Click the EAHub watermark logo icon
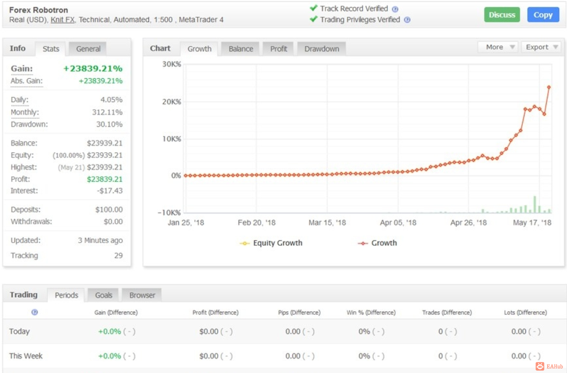 coord(540,366)
